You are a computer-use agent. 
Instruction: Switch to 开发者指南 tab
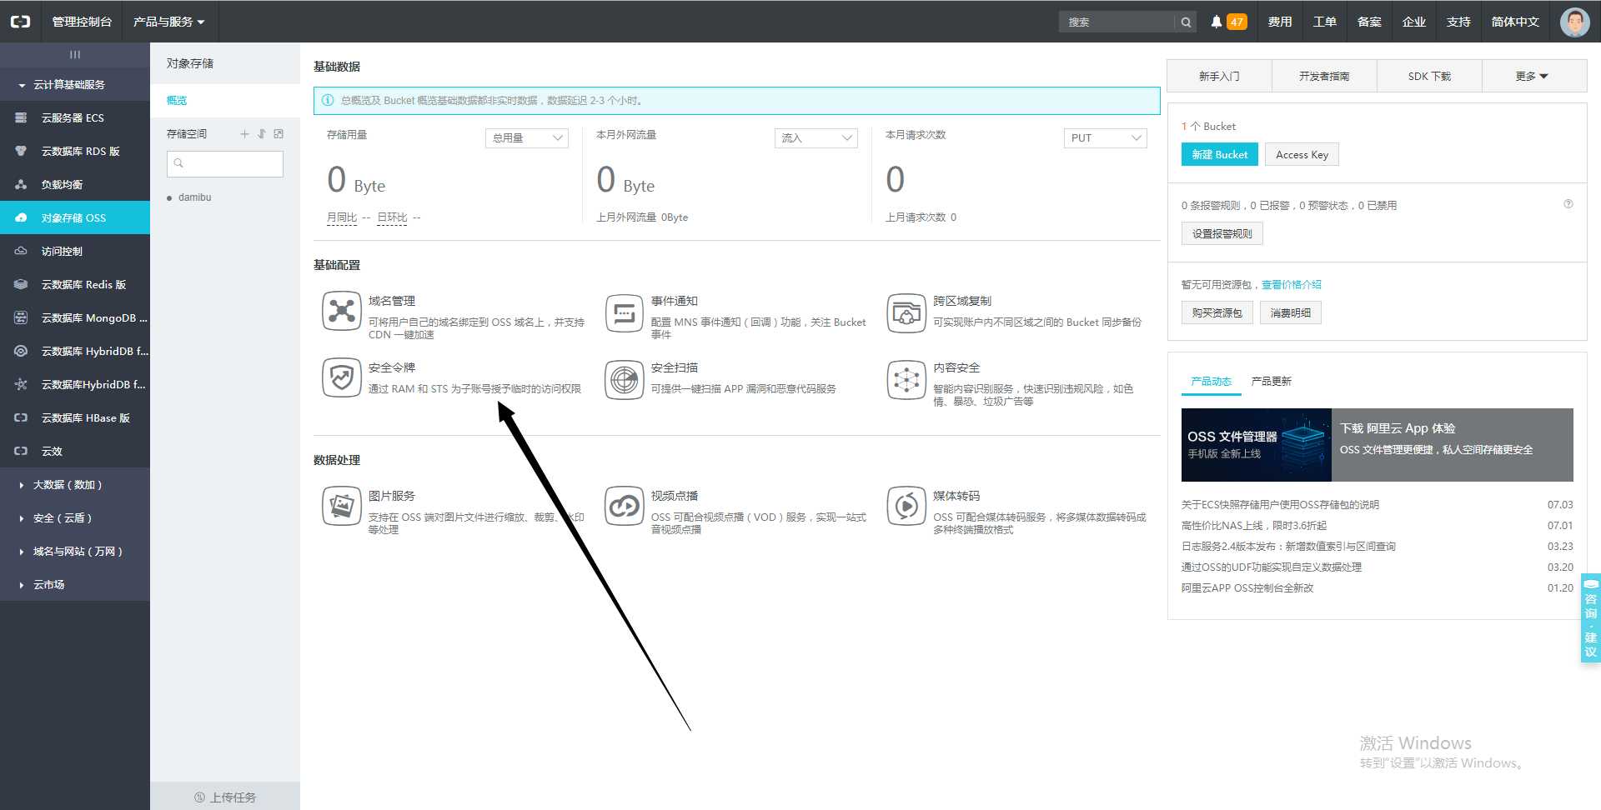tap(1324, 76)
